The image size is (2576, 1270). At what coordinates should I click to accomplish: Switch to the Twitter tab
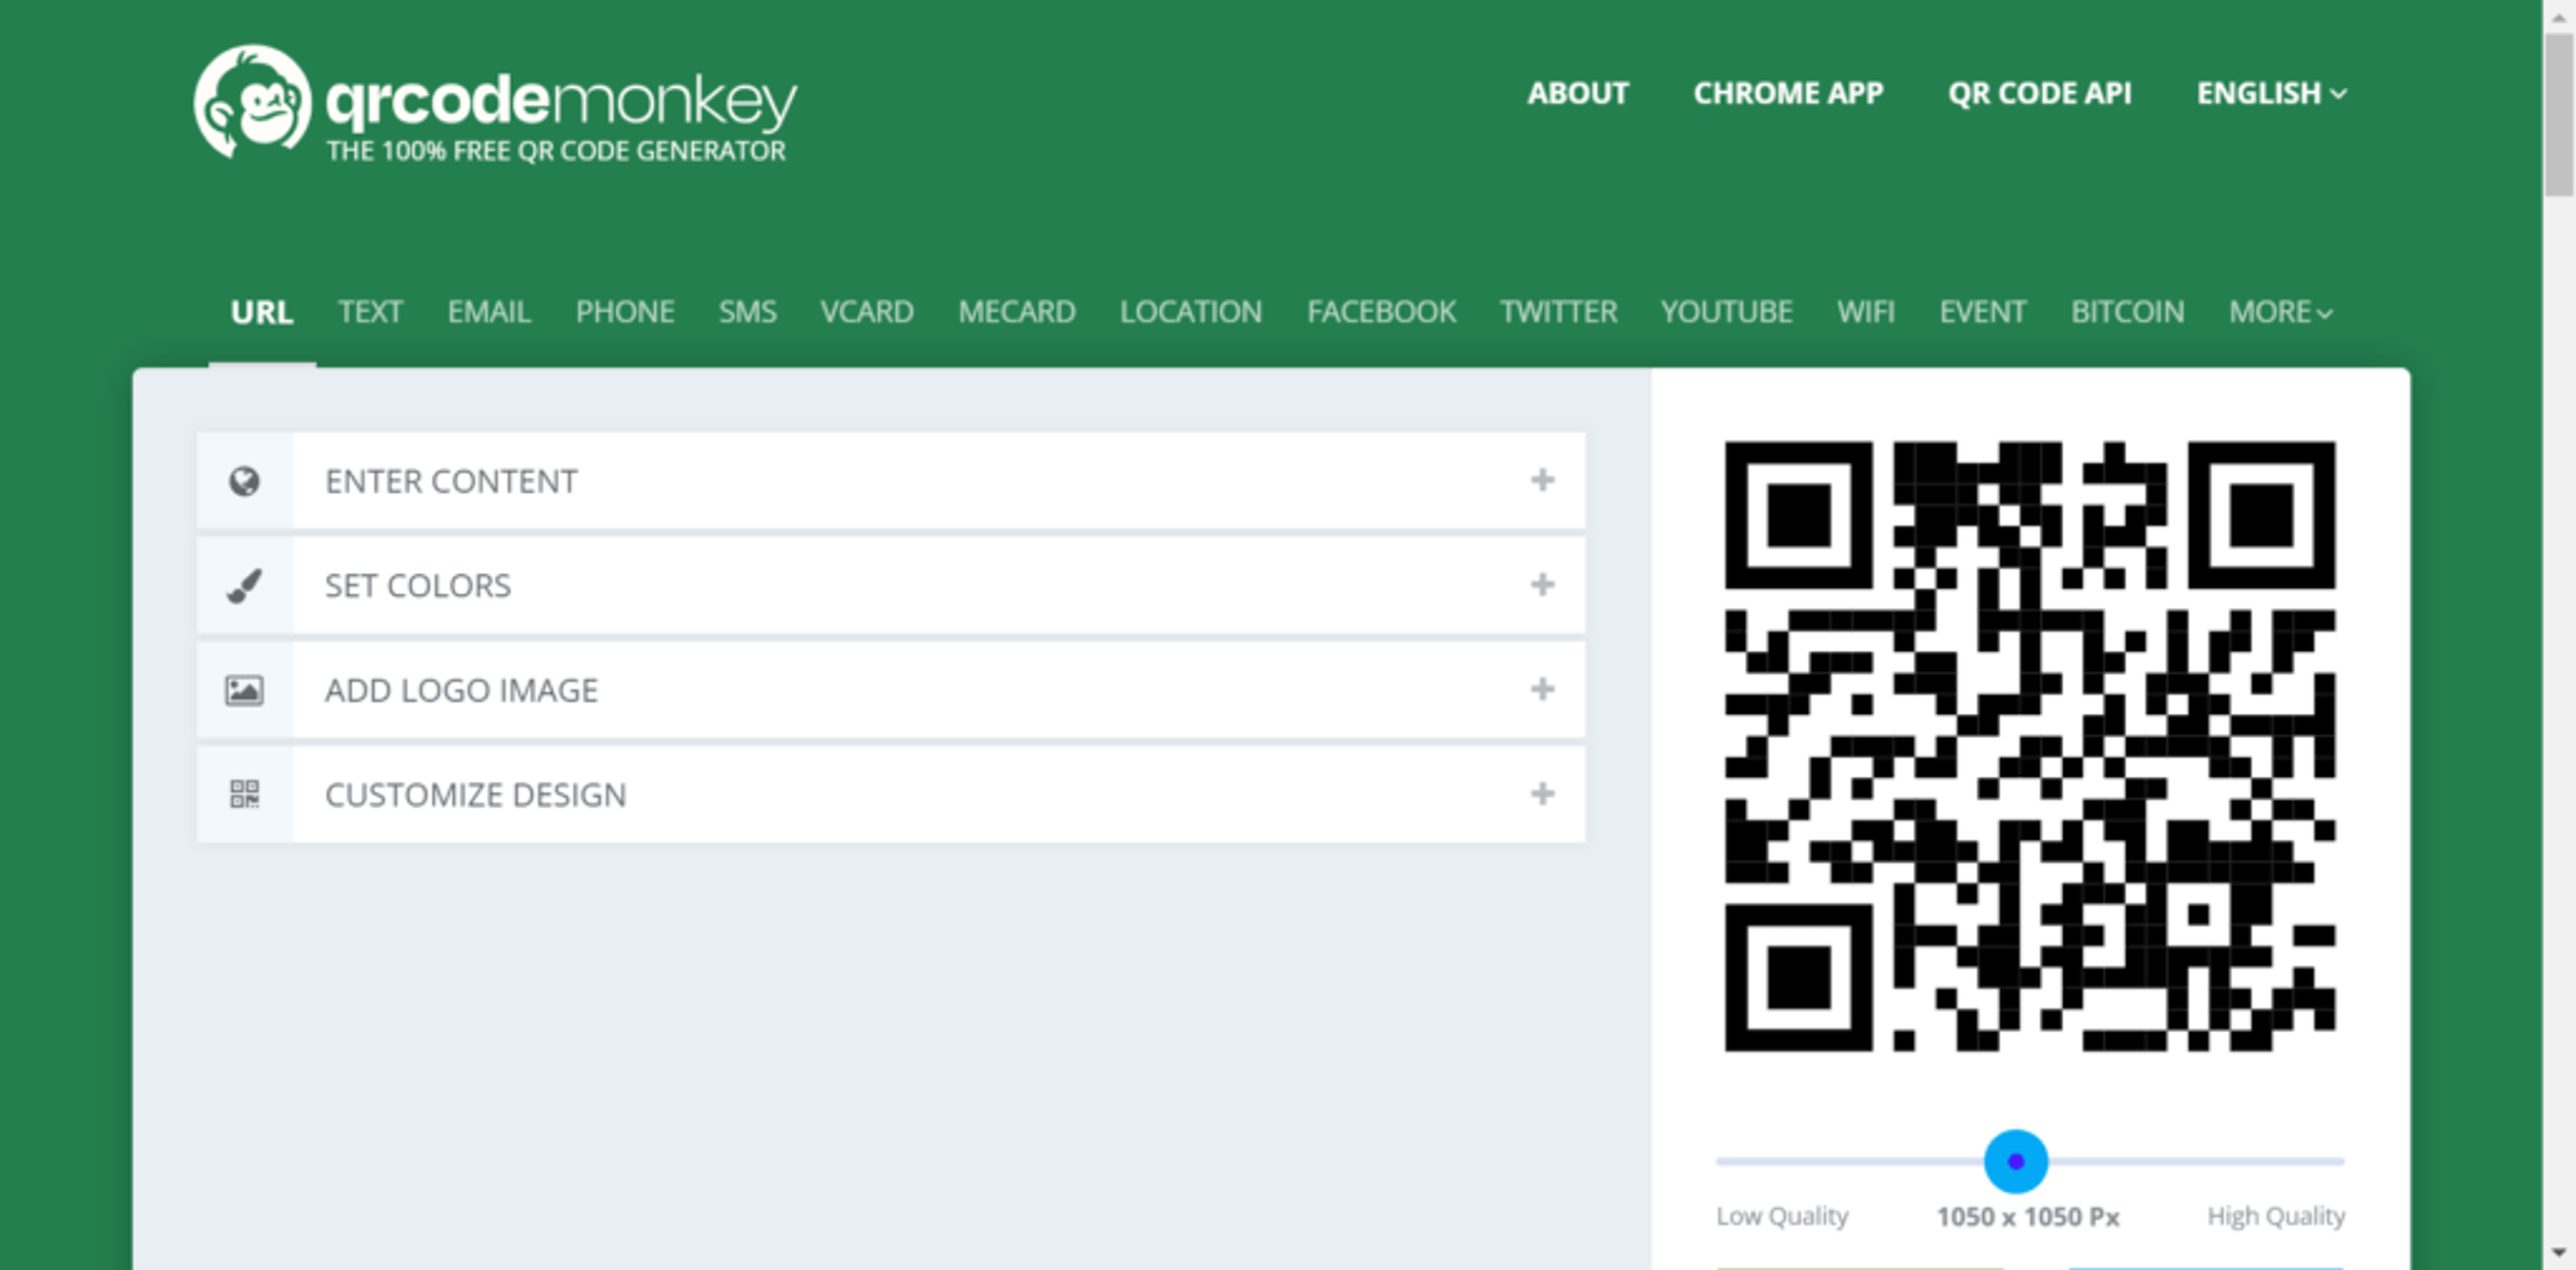(x=1558, y=312)
